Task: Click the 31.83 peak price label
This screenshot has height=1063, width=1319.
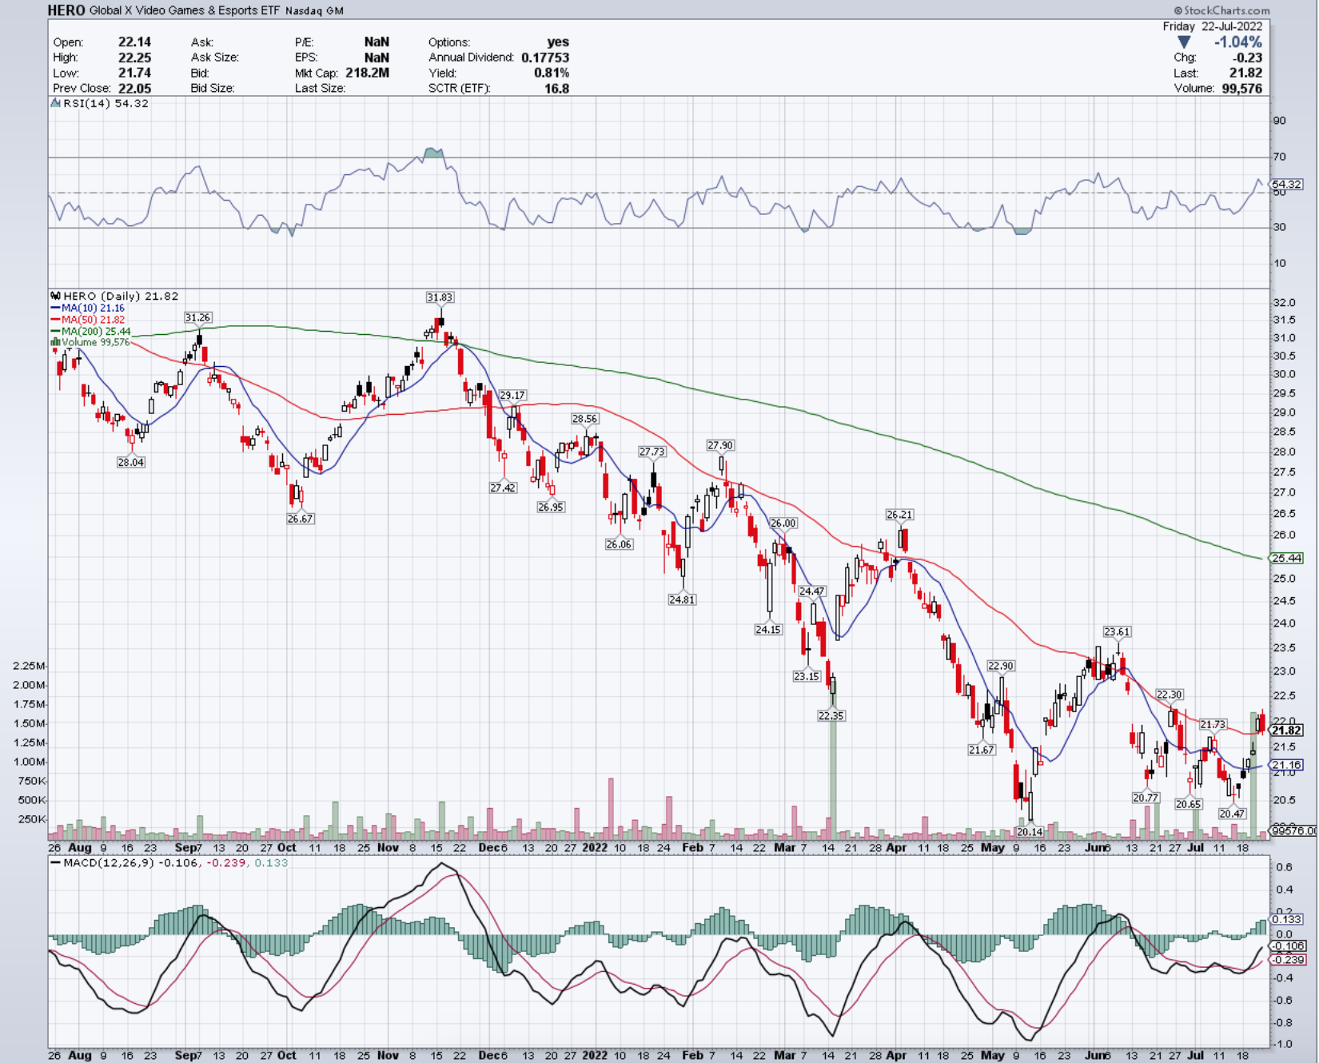Action: click(x=440, y=297)
